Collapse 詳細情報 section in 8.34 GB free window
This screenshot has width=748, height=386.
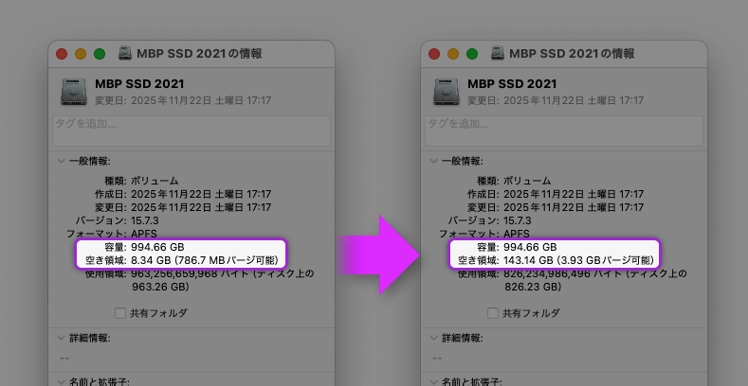(x=61, y=338)
